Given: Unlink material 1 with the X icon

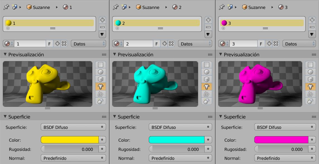Looking at the screenshot, I should coord(64,44).
